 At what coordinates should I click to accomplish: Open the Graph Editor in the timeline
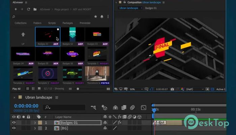pos(143,107)
